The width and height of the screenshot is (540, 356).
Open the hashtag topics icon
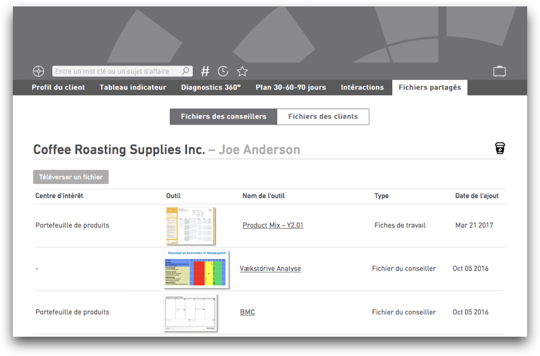(x=205, y=71)
